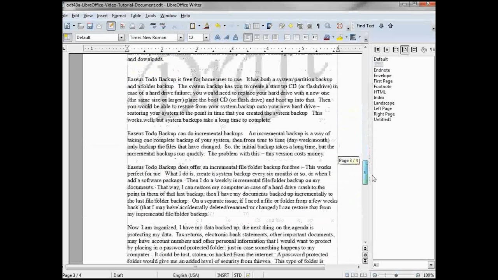Center text alignment icon
Viewport: 498px width, 280px height.
(x=257, y=37)
